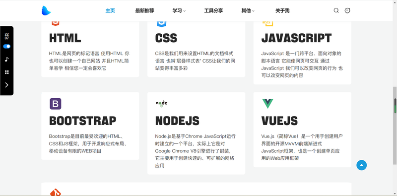The width and height of the screenshot is (397, 196).
Task: Toggle the blue switch in sidebar
Action: coord(7,46)
